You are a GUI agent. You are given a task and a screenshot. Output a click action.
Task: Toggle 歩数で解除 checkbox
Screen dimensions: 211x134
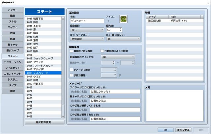tap(72, 75)
